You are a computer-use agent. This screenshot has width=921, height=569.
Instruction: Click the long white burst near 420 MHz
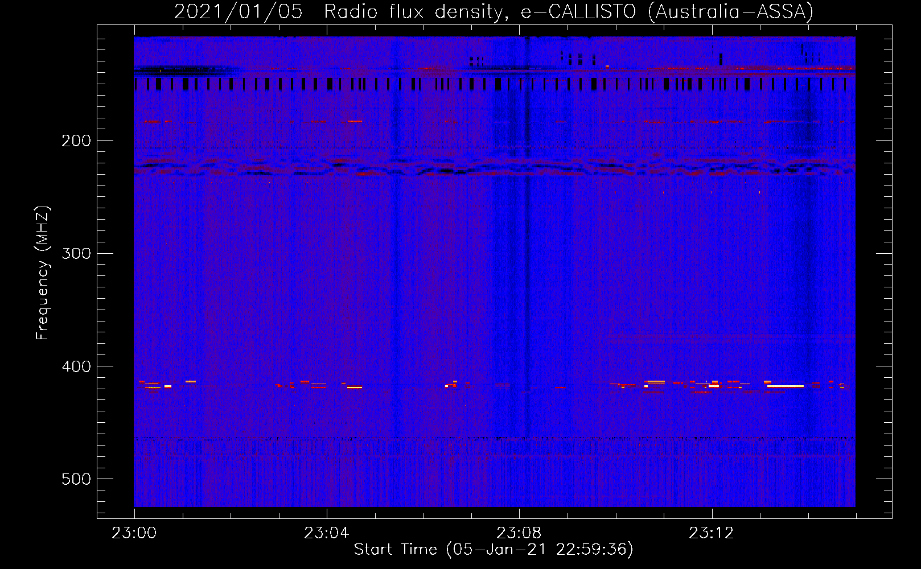click(x=785, y=386)
